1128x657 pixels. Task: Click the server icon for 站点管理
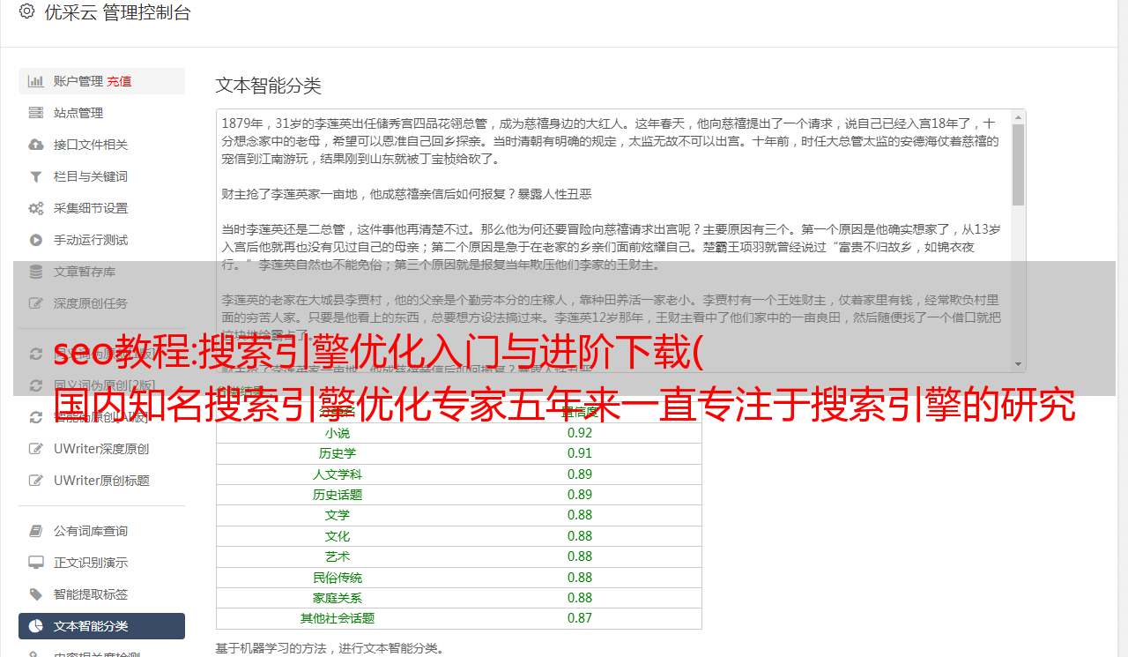pyautogui.click(x=36, y=113)
